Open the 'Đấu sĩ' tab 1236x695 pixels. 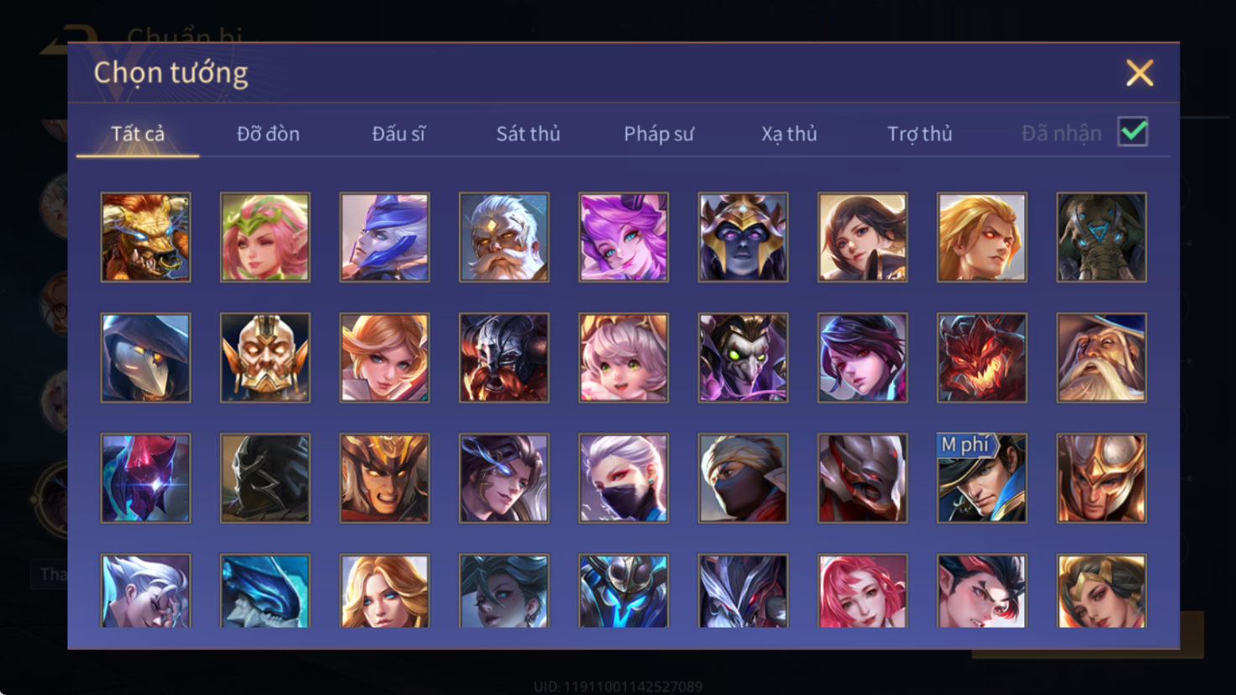point(398,134)
